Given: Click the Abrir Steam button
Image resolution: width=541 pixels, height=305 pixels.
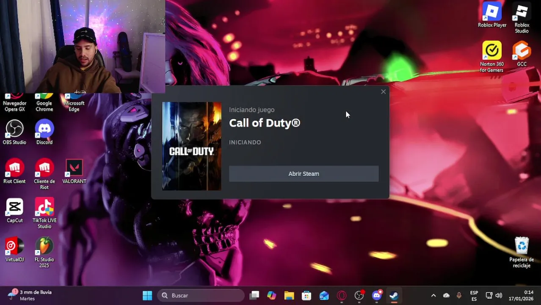Looking at the screenshot, I should pyautogui.click(x=304, y=174).
